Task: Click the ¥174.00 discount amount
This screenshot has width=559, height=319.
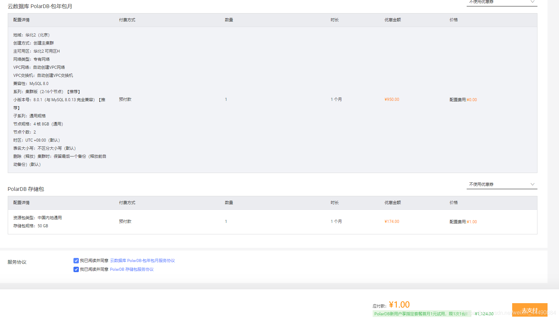Action: click(392, 222)
